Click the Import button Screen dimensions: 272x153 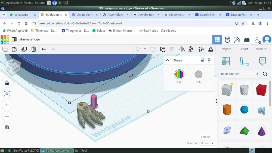click(x=226, y=49)
